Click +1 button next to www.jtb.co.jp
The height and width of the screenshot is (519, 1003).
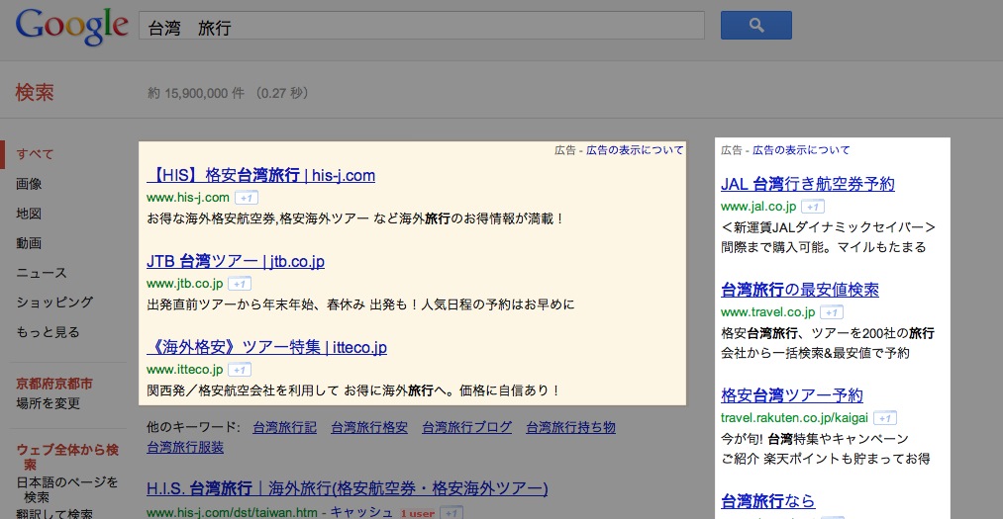point(240,284)
